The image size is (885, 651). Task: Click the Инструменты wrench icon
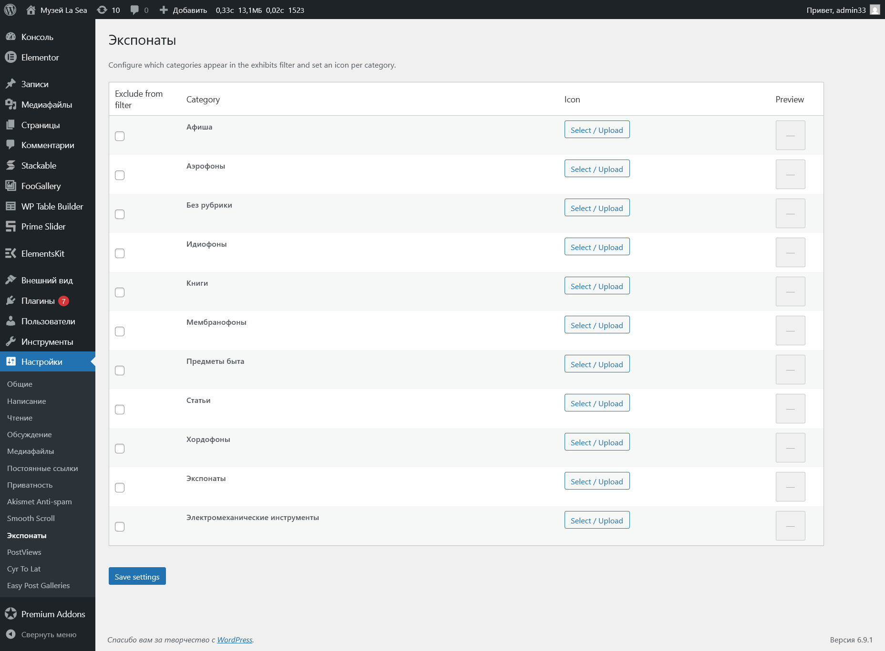(x=10, y=341)
